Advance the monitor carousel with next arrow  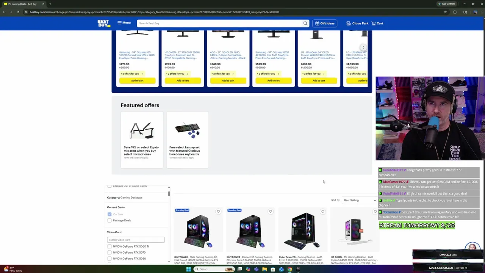pyautogui.click(x=363, y=47)
